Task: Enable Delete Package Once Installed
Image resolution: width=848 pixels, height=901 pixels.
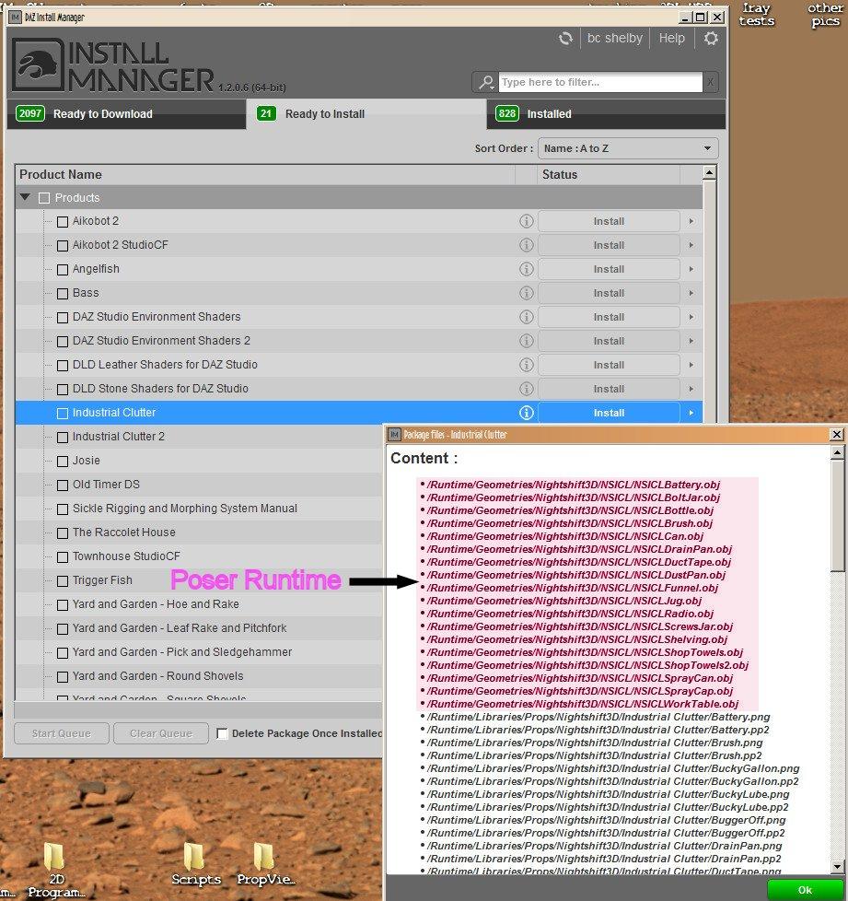Action: (x=222, y=733)
